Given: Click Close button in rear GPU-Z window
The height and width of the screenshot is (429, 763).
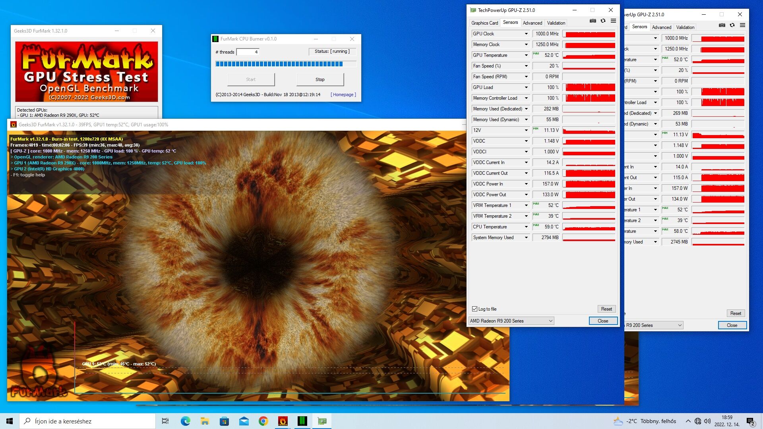Looking at the screenshot, I should [732, 325].
